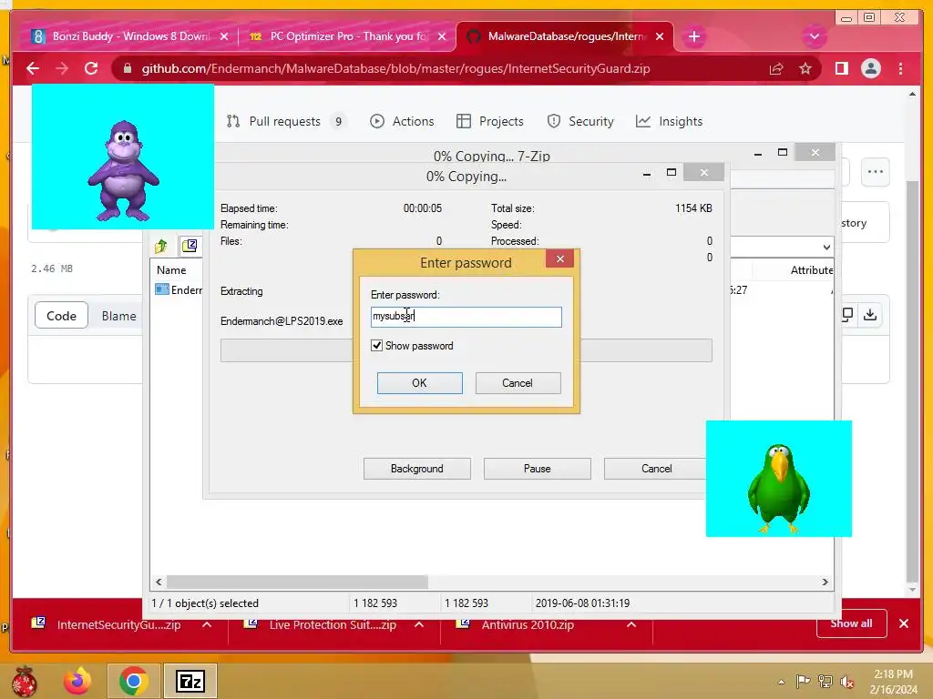
Task: Expand Antivirus 2010.zip download options
Action: pyautogui.click(x=631, y=624)
